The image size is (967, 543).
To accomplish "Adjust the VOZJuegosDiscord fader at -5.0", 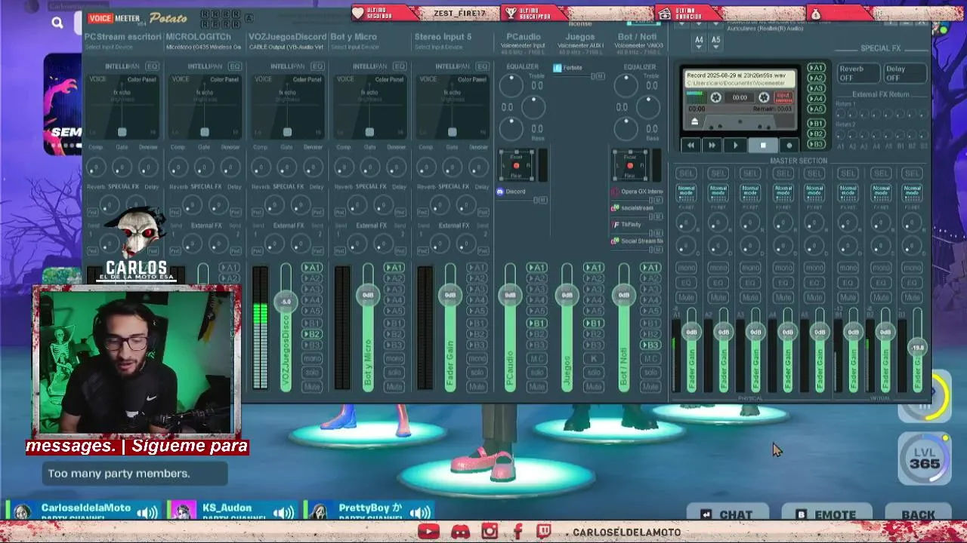I will coord(286,302).
